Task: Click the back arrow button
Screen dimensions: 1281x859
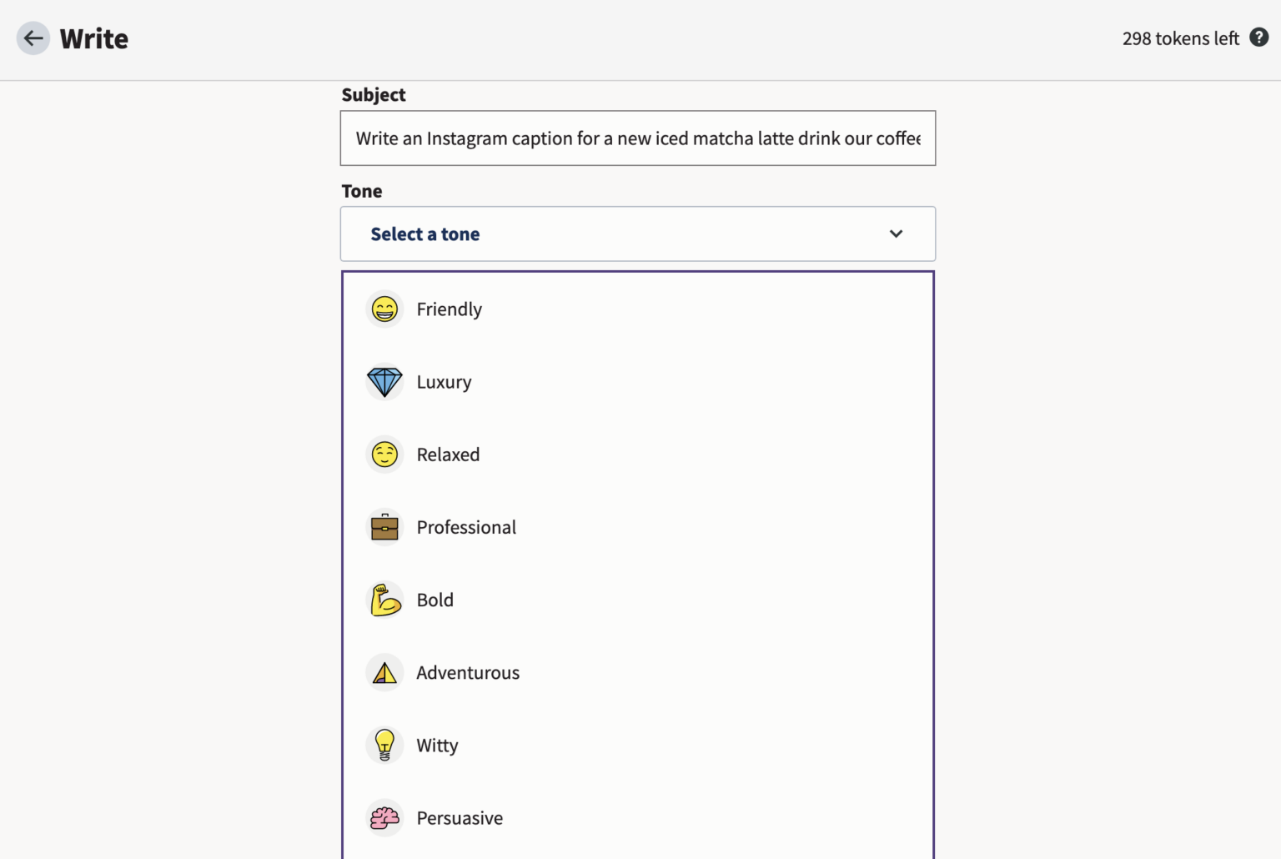Action: 33,38
